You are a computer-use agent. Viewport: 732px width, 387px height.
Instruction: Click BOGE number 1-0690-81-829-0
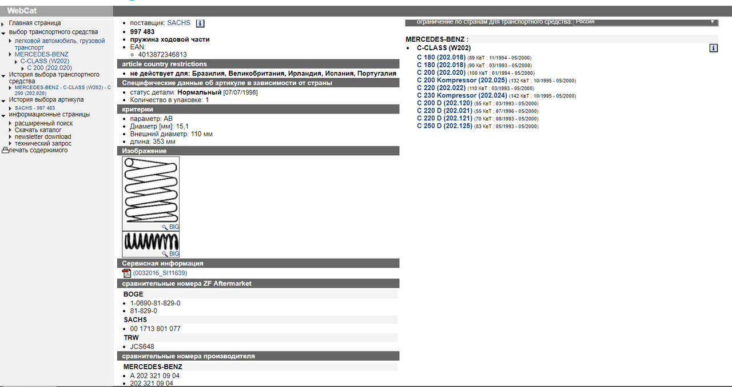point(155,303)
